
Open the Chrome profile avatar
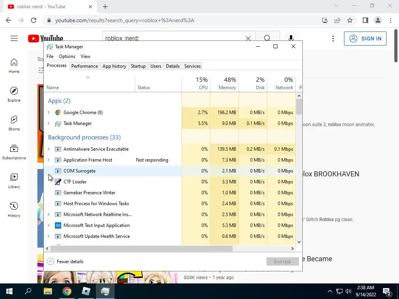coord(378,20)
